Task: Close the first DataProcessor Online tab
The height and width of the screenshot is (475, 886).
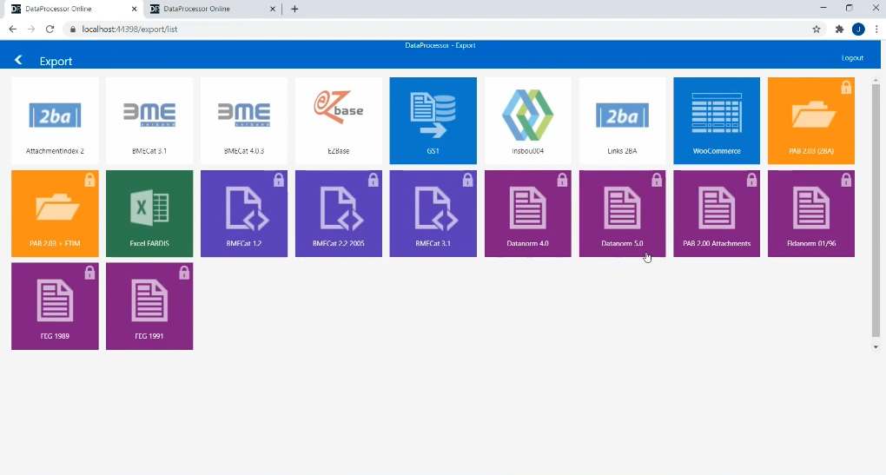Action: pos(135,9)
